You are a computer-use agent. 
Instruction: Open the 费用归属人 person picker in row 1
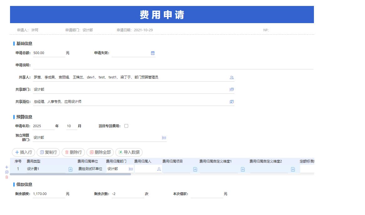click(x=159, y=169)
